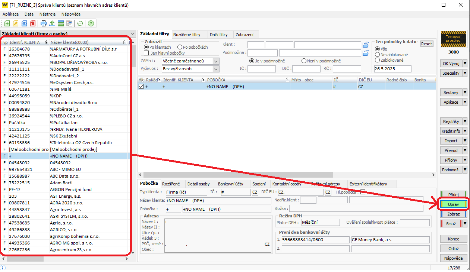Open the arrow next to Sestavy

point(465,93)
